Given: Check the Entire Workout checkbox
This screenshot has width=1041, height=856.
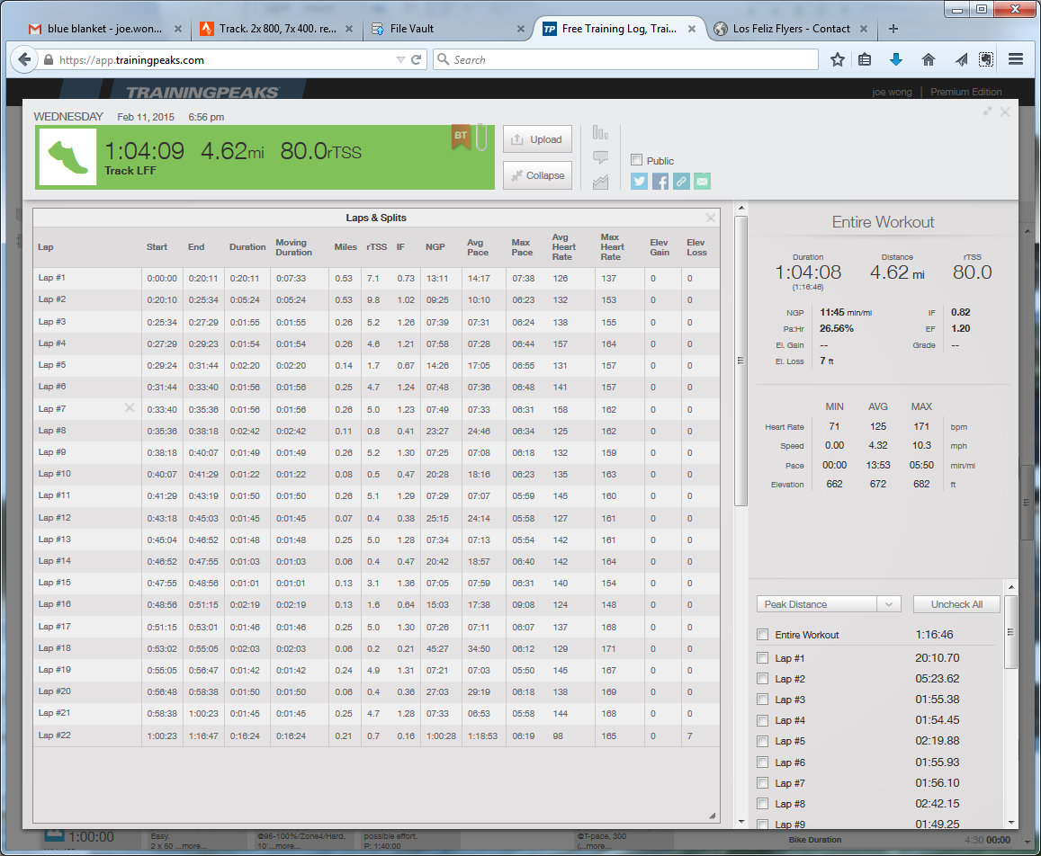Looking at the screenshot, I should pyautogui.click(x=763, y=635).
